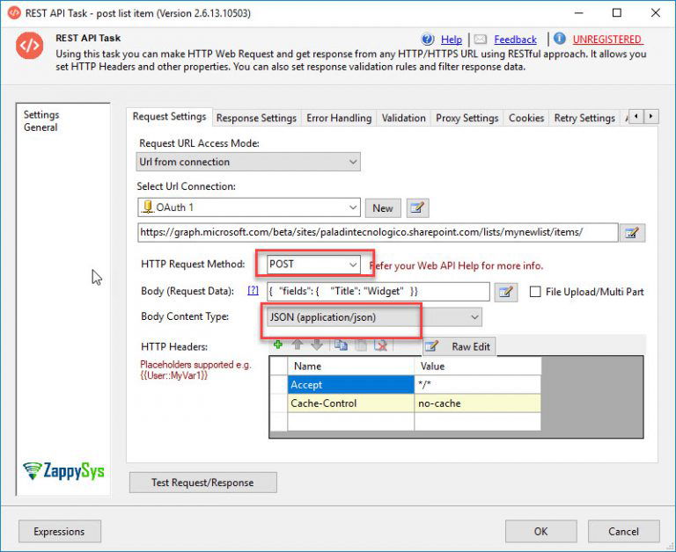Open the body request data editor icon
Viewport: 676px width, 552px height.
pos(505,292)
